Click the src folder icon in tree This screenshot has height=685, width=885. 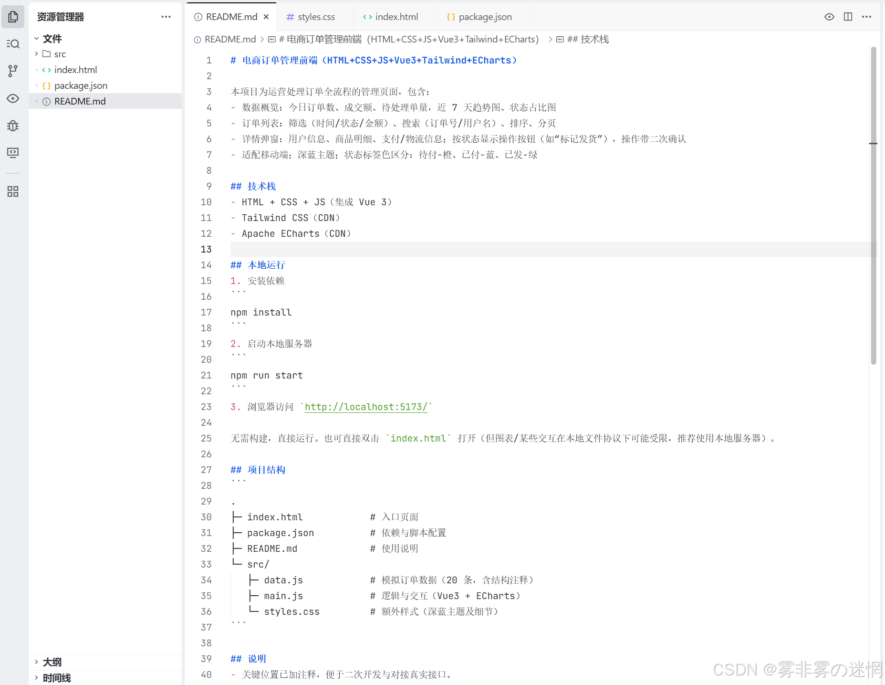pyautogui.click(x=46, y=53)
